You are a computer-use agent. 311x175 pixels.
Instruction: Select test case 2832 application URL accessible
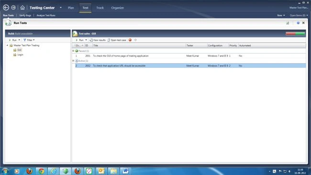(190, 66)
